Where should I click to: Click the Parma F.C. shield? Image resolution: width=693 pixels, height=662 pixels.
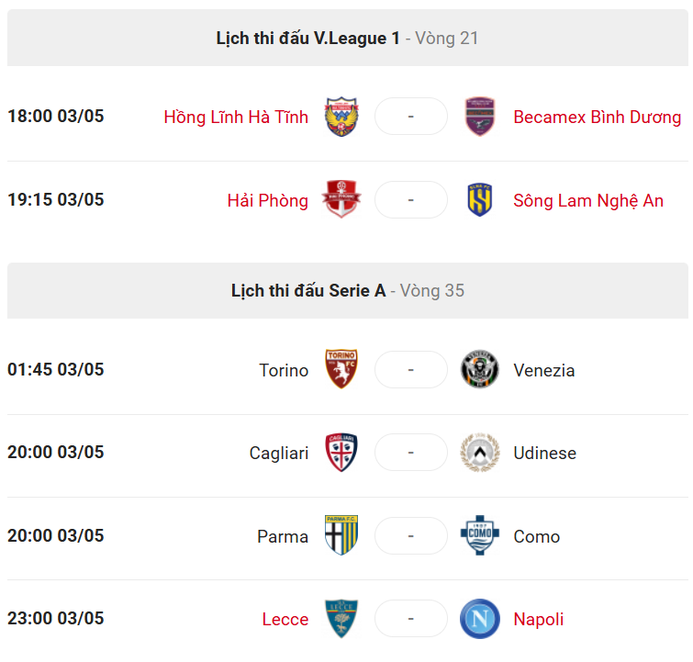click(x=341, y=535)
